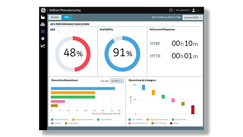Screen dimensions: 243x137
Task: Click the OEE 48% donut gauge
Action: click(73, 54)
